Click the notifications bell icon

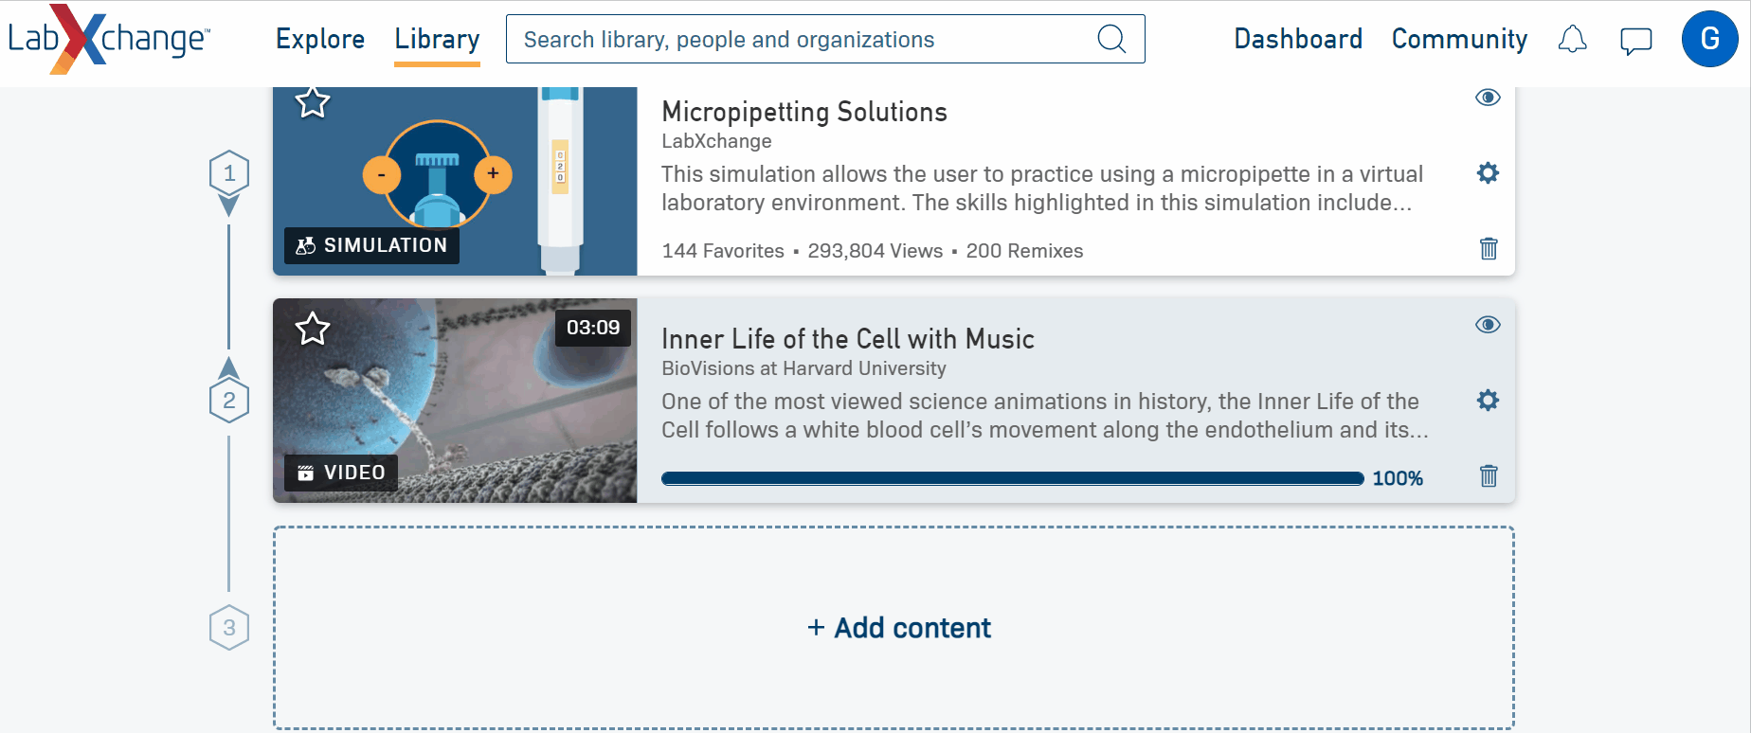[1572, 40]
